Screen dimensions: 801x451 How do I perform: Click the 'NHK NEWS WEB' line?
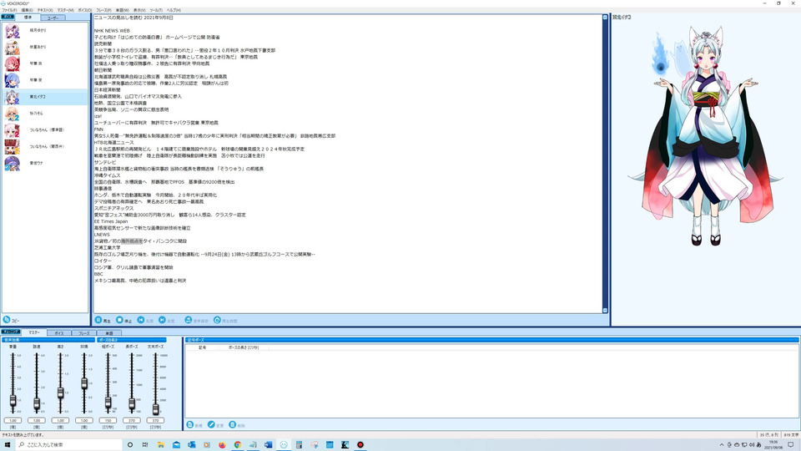pos(112,31)
